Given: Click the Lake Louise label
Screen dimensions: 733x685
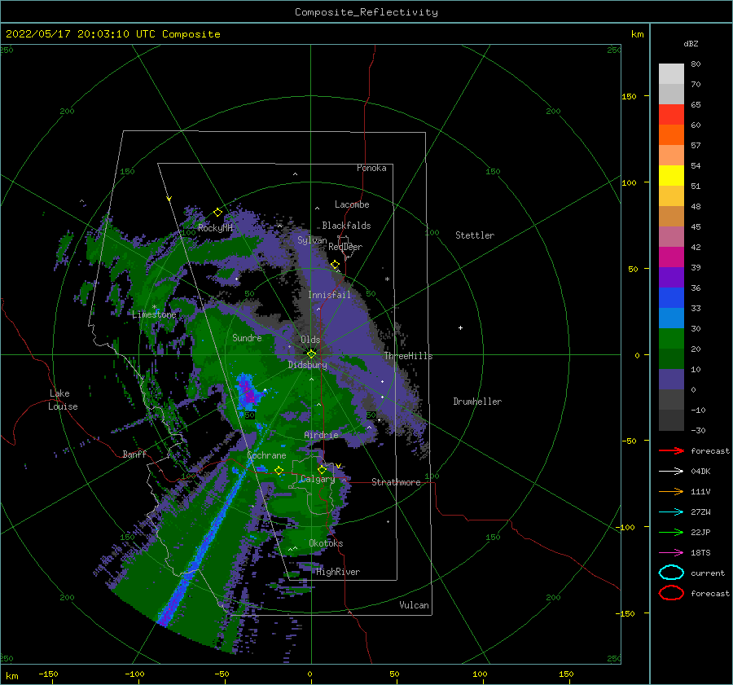Looking at the screenshot, I should [63, 400].
